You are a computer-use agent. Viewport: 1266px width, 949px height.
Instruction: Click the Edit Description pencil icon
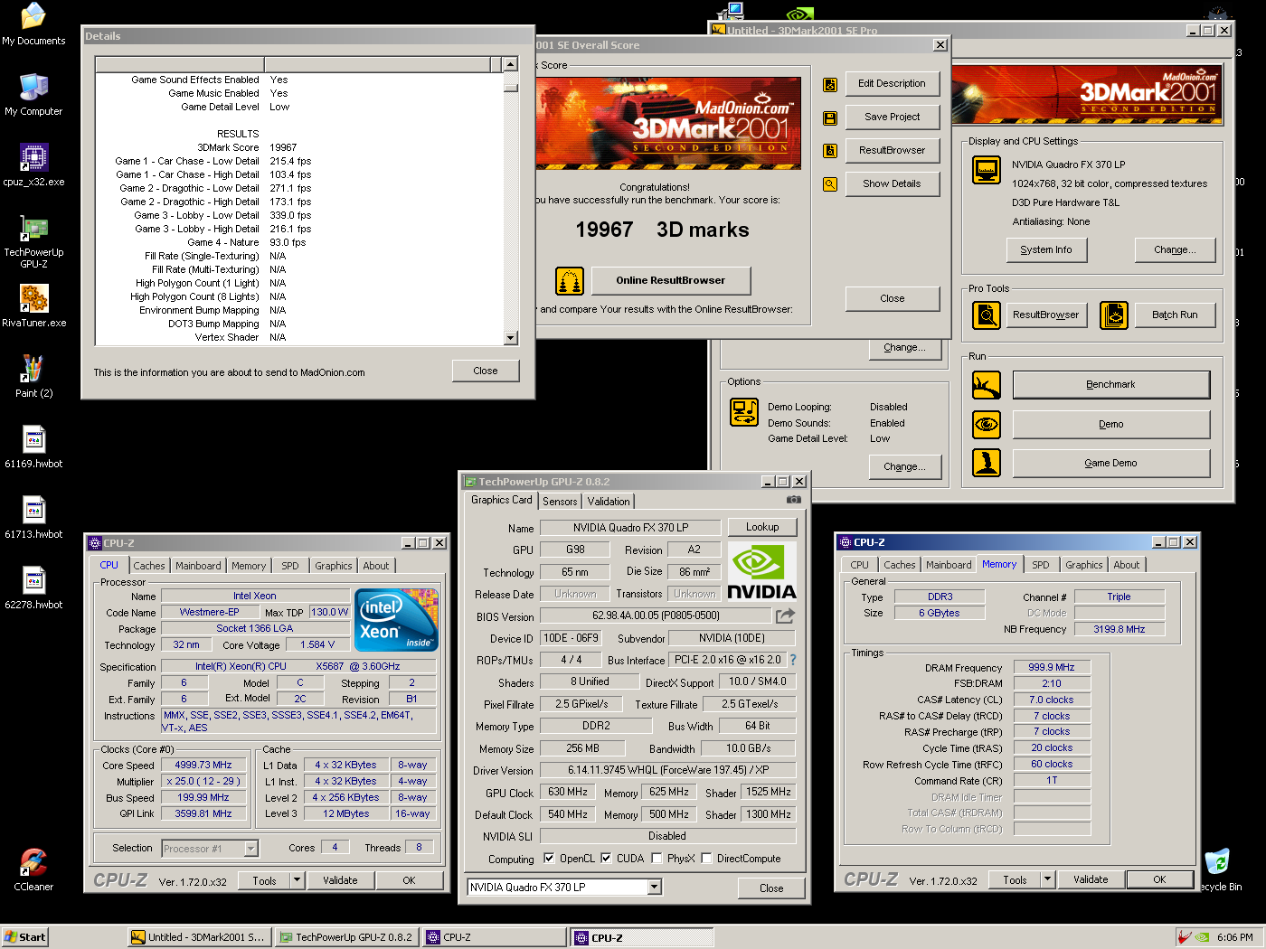(x=830, y=85)
